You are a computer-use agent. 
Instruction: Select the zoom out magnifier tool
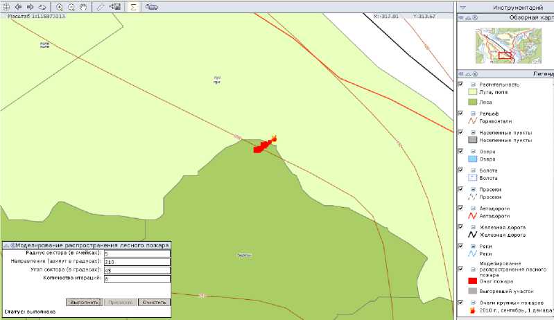(71, 7)
